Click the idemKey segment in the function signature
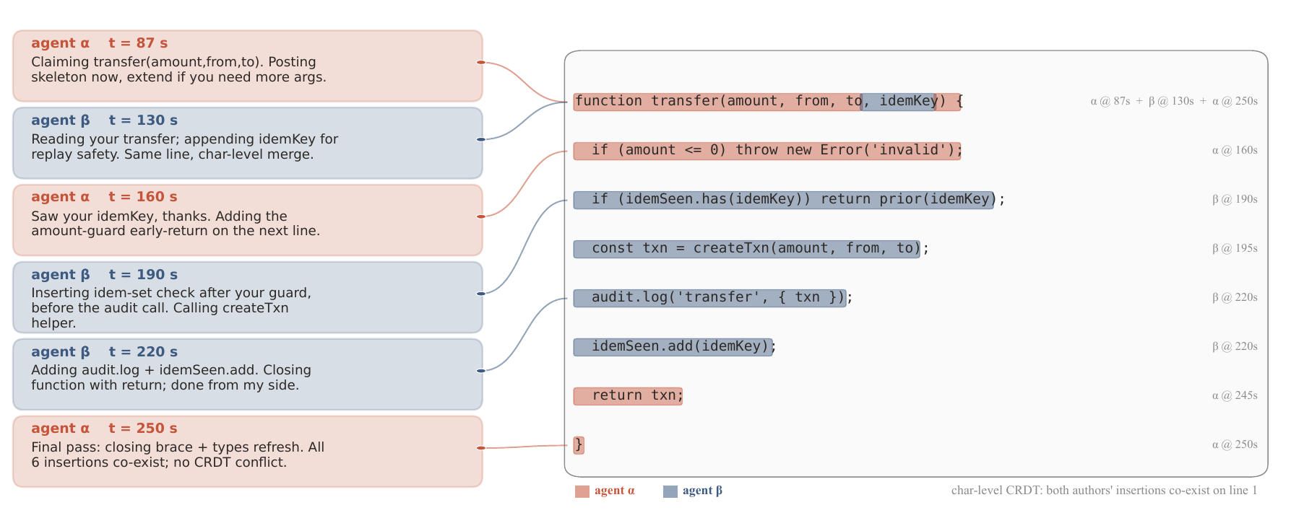The width and height of the screenshot is (1291, 518). click(899, 102)
